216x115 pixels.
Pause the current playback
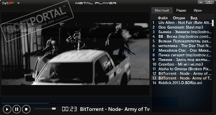click(17, 109)
